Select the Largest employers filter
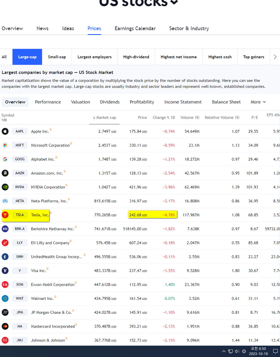 [x=95, y=57]
